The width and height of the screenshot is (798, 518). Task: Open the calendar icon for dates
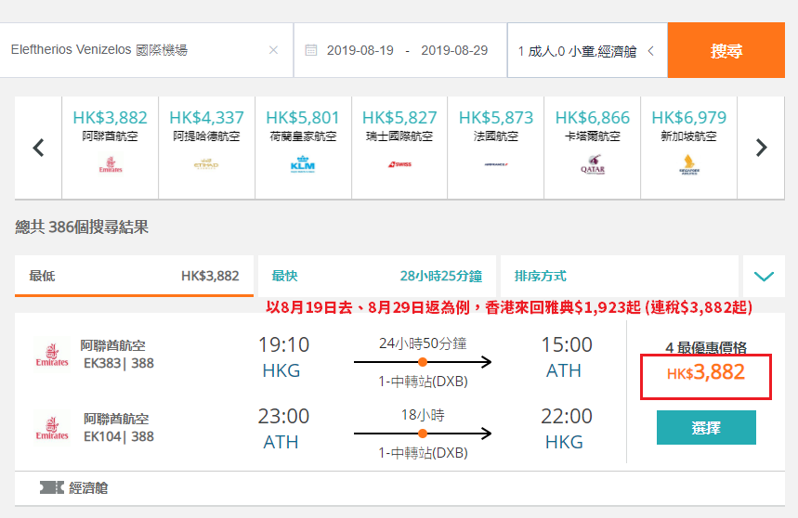[x=311, y=50]
